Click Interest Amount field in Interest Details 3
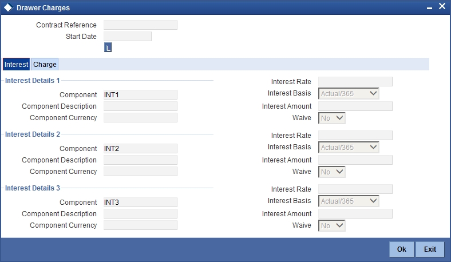Viewport: 451px width, 262px height. pyautogui.click(x=355, y=214)
